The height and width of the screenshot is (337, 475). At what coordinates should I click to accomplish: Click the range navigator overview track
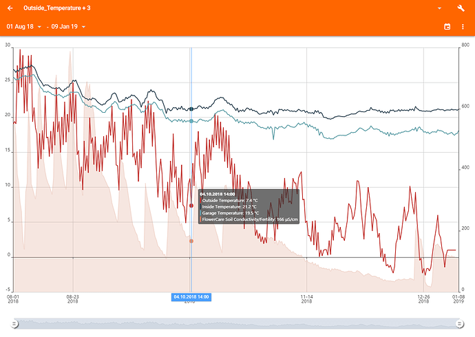(237, 324)
